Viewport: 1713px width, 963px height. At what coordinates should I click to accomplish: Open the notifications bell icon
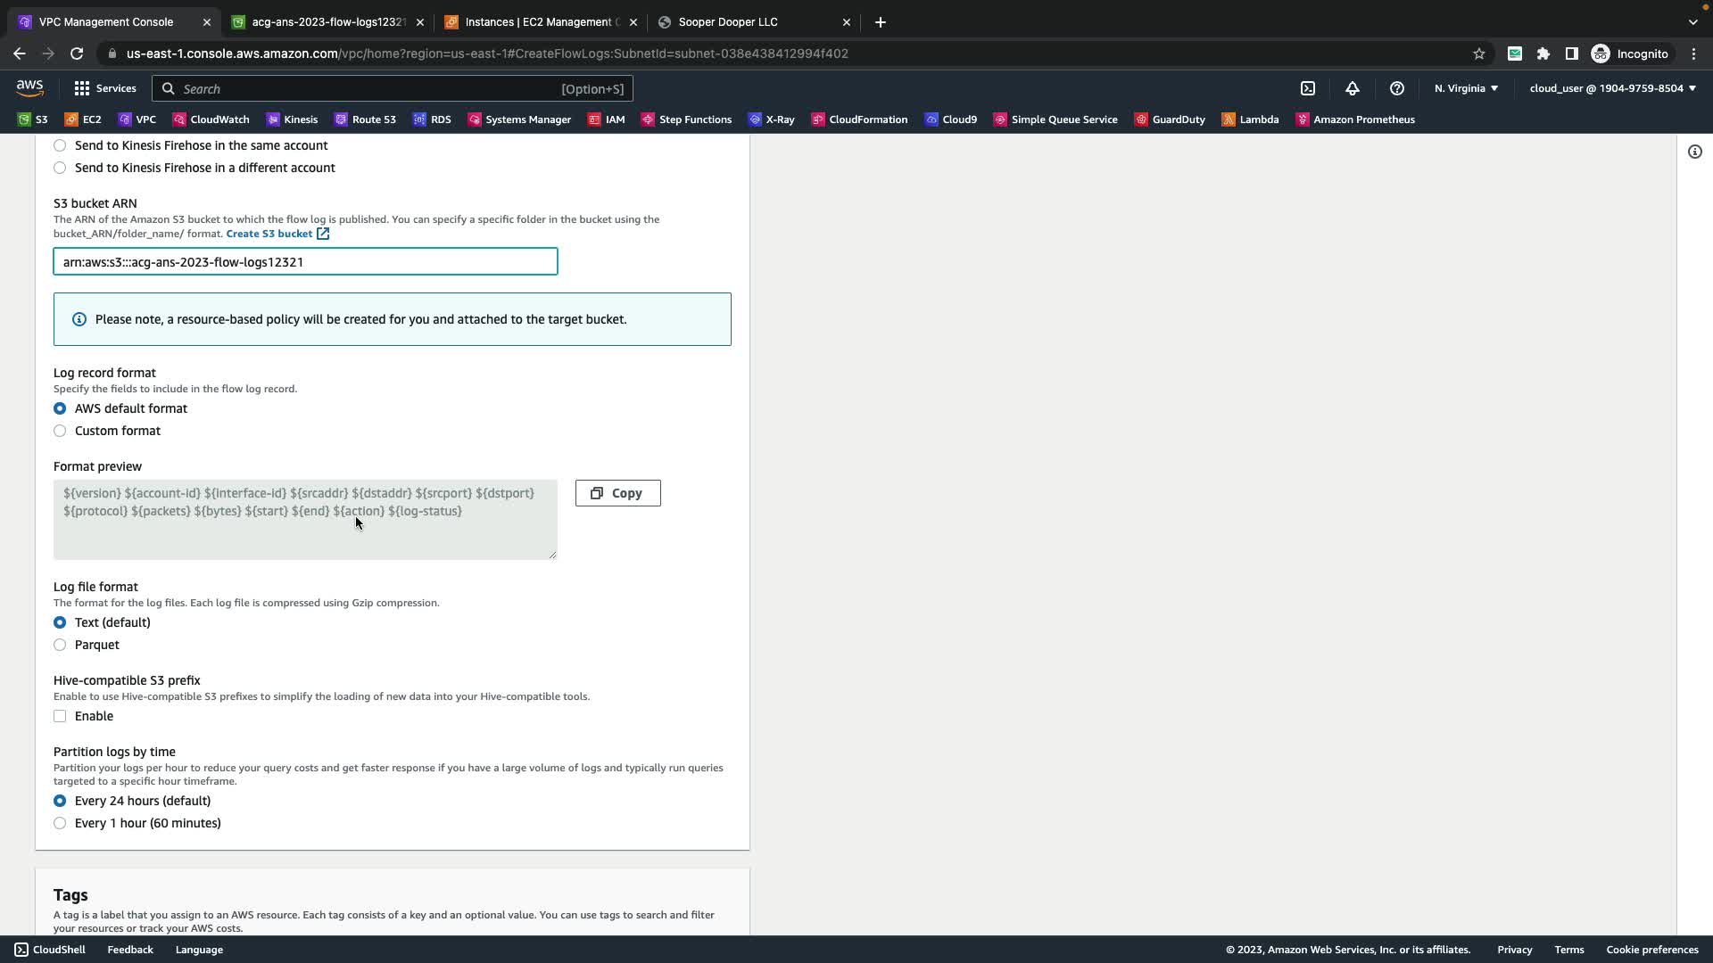click(x=1353, y=88)
